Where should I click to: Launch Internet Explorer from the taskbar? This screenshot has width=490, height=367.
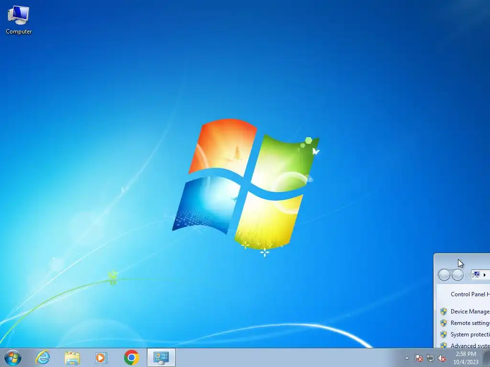43,357
